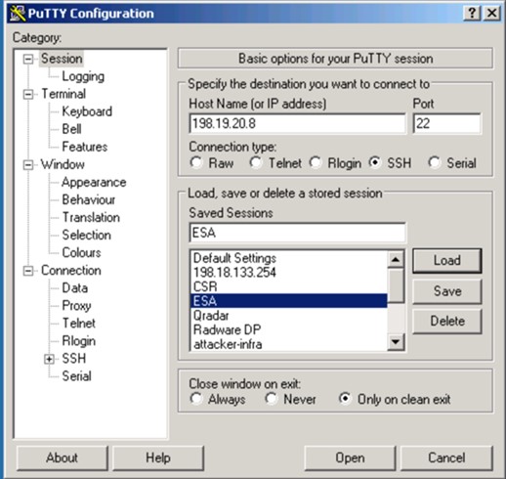Screen dimensions: 506x479
Task: Collapse the Connection category node
Action: 28,271
